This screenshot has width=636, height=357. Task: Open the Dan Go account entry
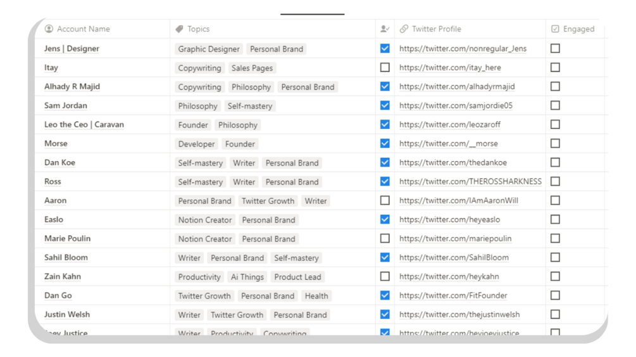(58, 296)
